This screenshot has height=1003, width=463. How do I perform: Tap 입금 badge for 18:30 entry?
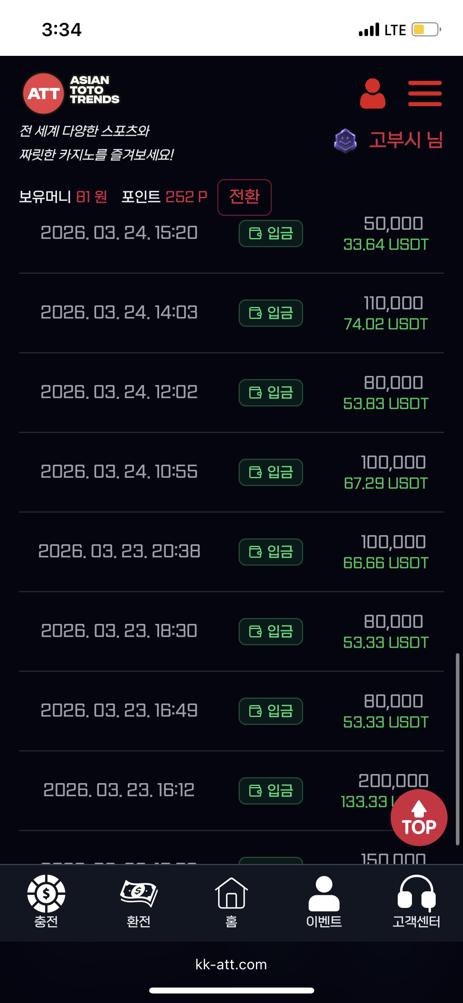[271, 631]
